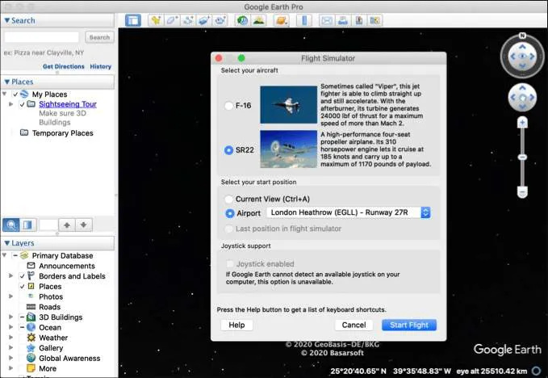Collapse the Layers panel header
548x378 pixels.
coord(7,243)
